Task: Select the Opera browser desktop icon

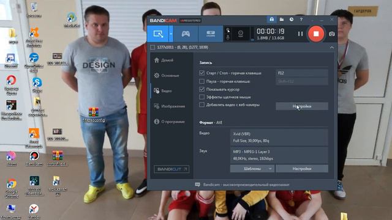Action: pos(11,85)
